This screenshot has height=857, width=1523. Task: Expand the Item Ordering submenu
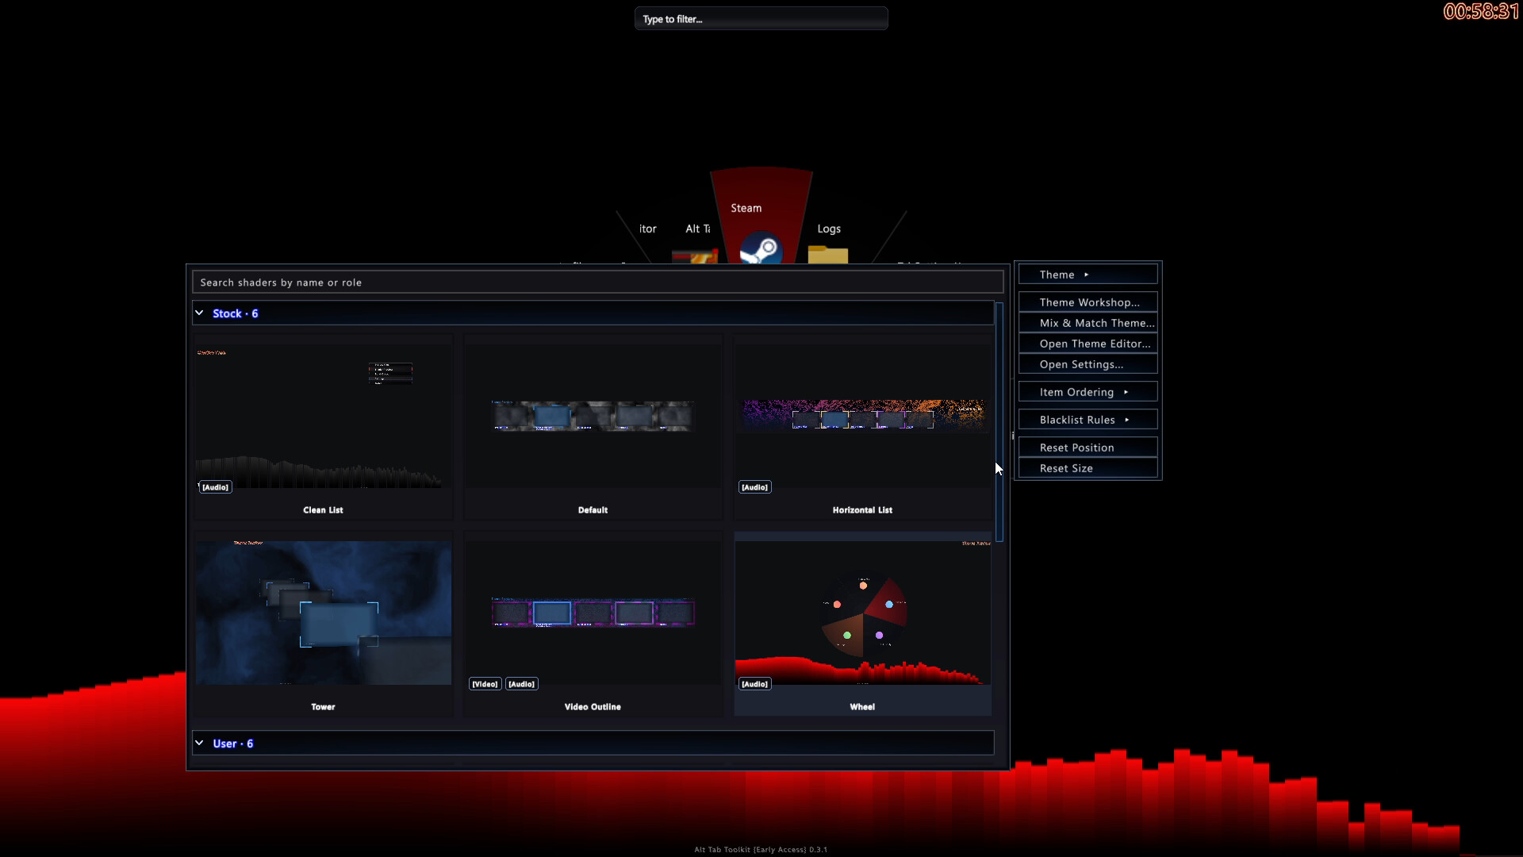tap(1088, 392)
